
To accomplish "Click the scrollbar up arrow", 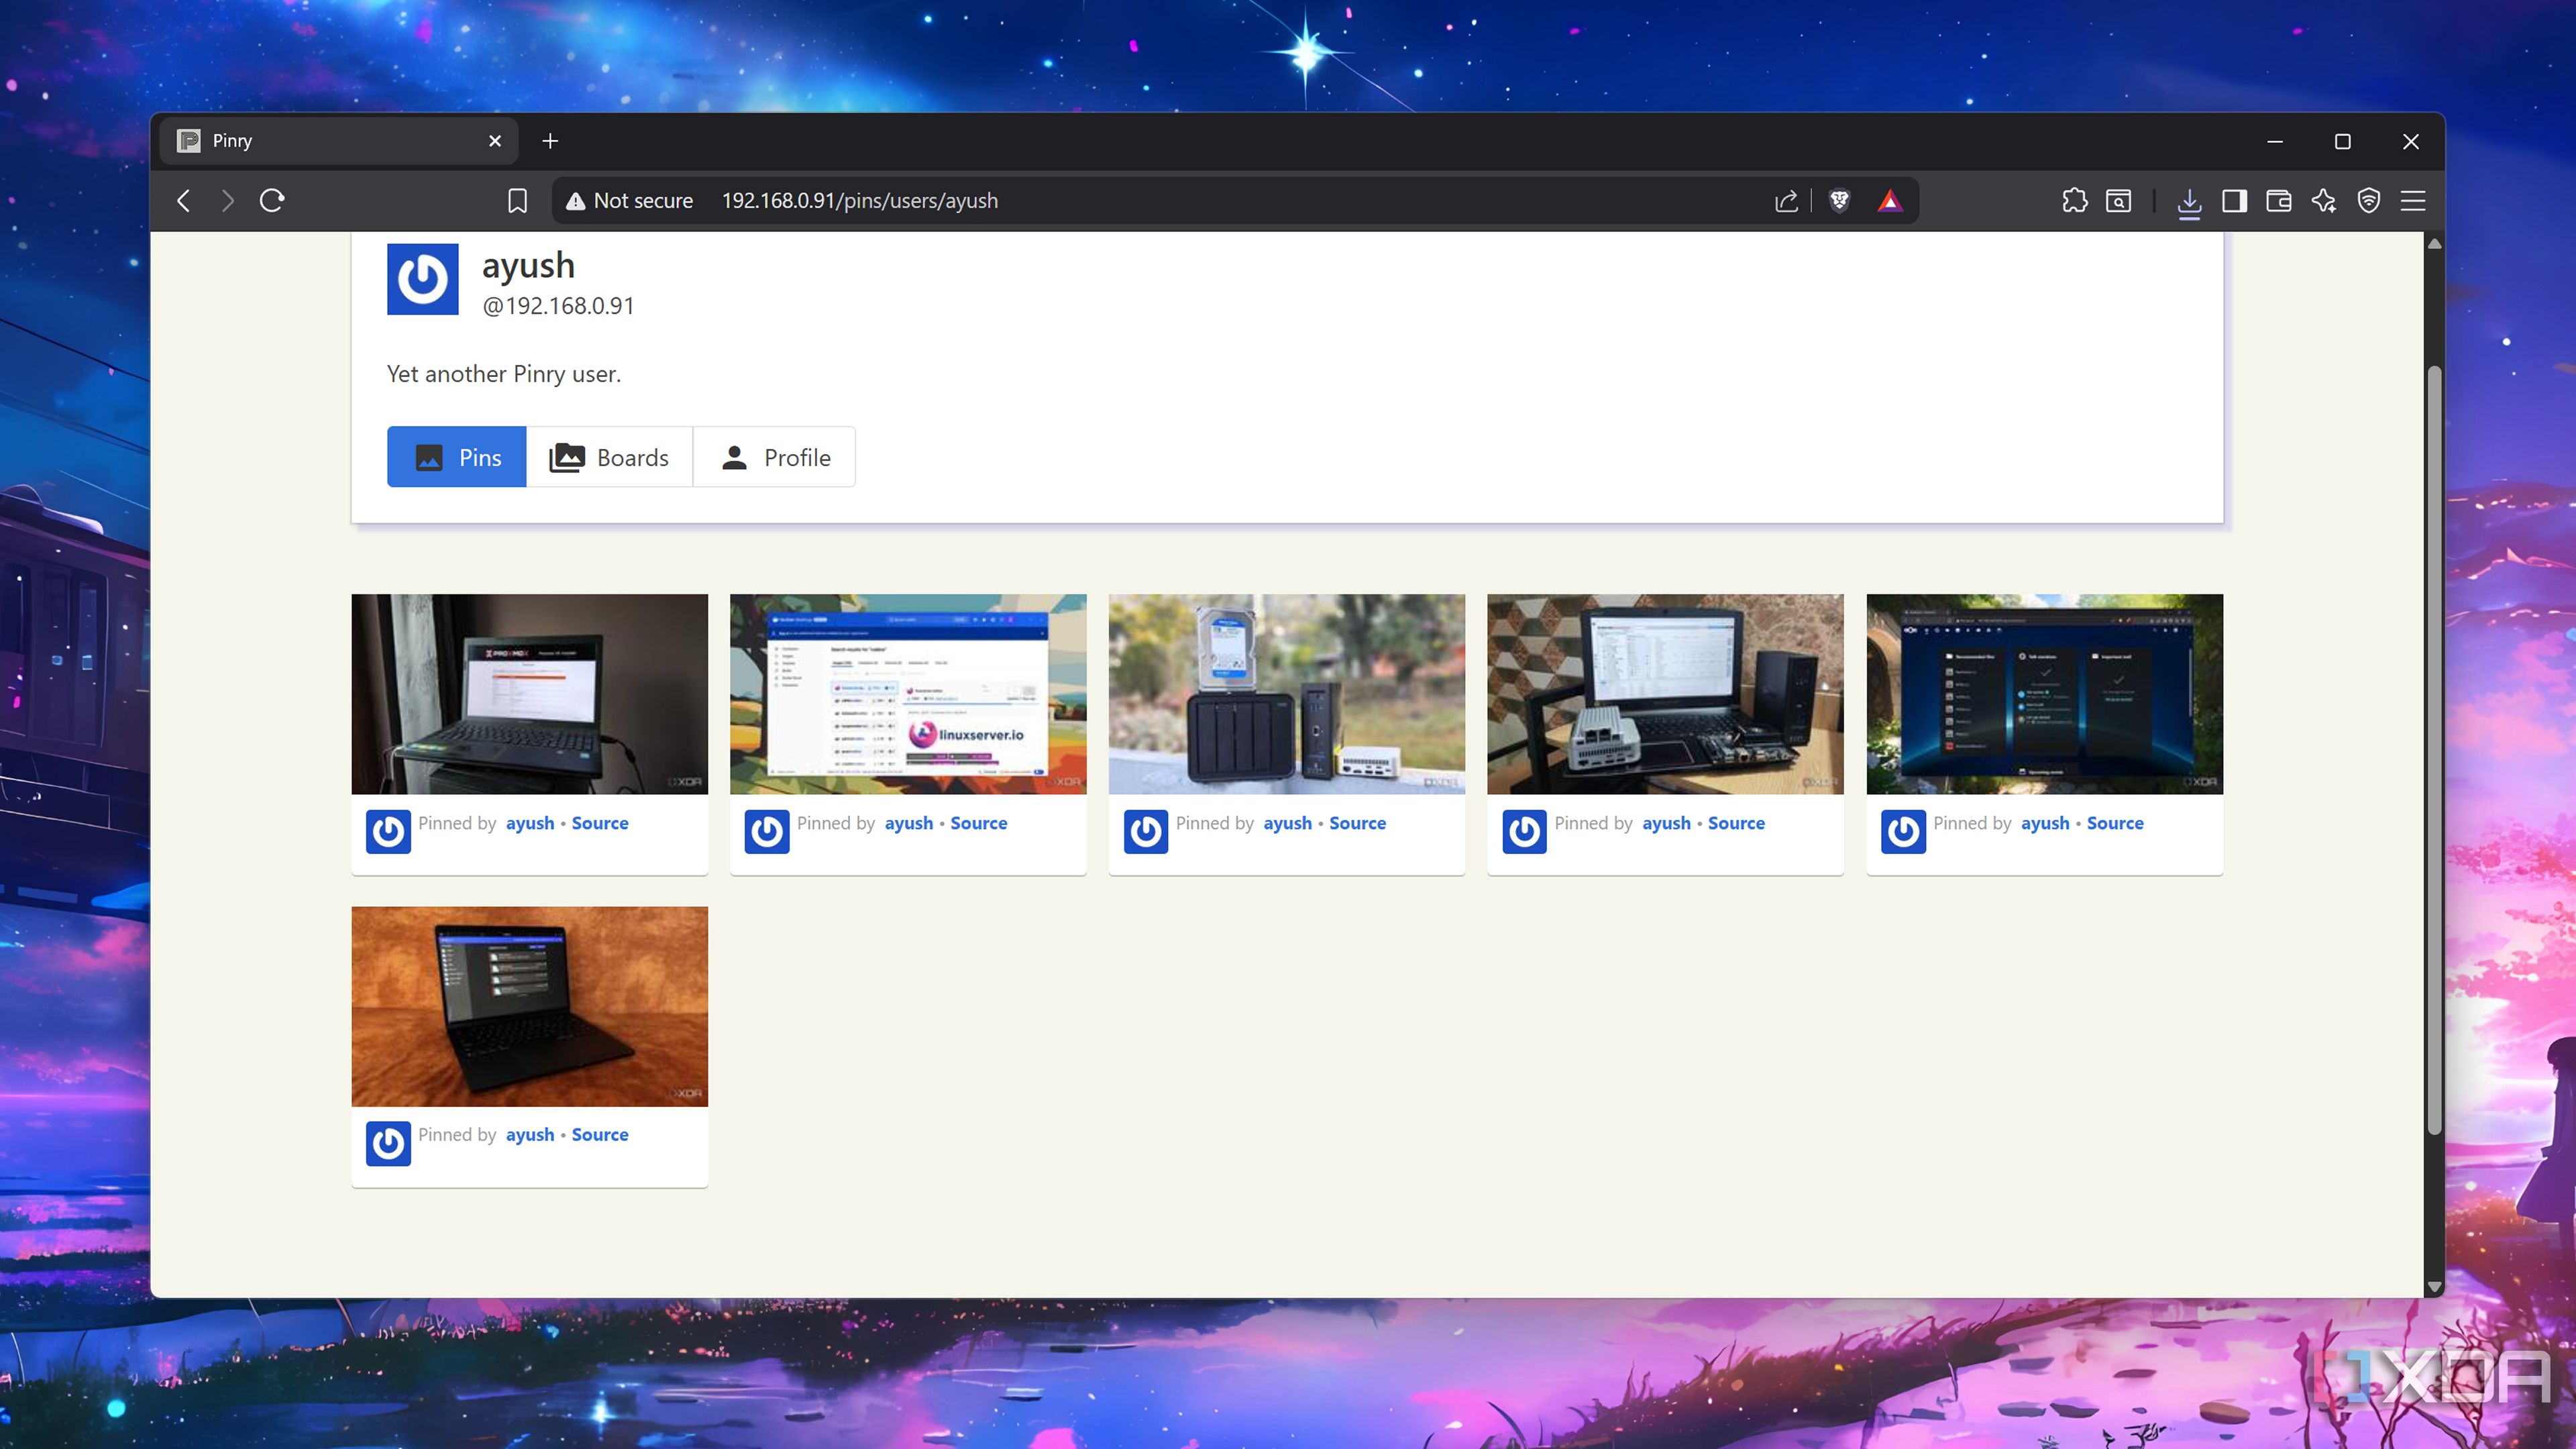I will 2435,244.
